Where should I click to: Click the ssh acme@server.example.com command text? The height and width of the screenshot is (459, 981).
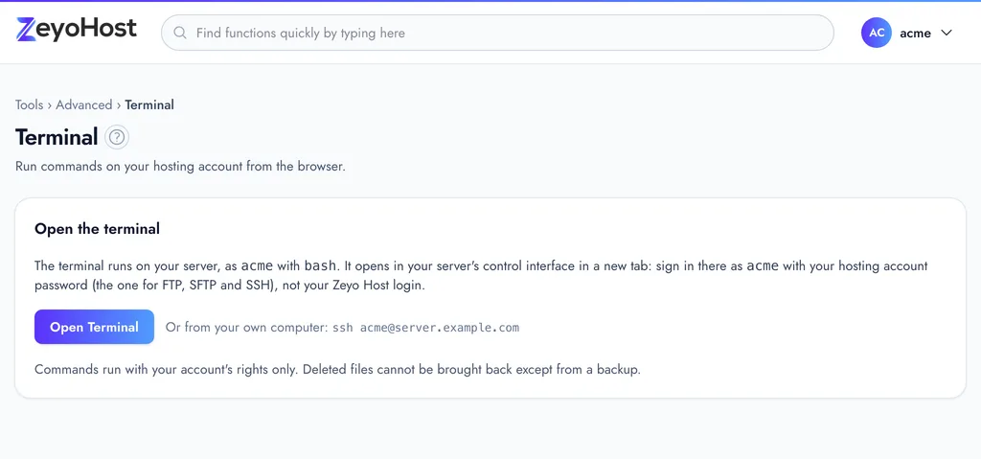tap(425, 327)
